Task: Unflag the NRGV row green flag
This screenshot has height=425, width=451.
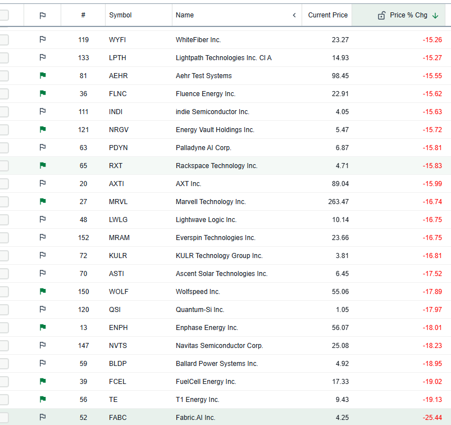Action: (43, 129)
